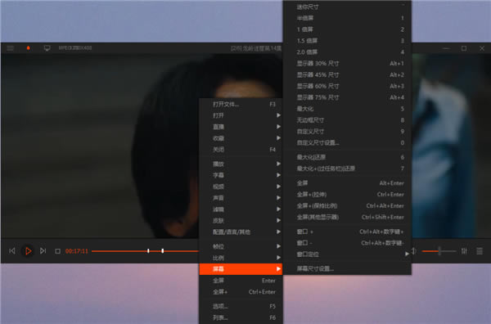Open the hamburger menu in title bar
This screenshot has width=491, height=324.
[x=11, y=48]
